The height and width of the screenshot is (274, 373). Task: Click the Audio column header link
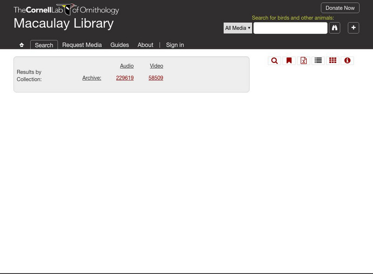pyautogui.click(x=126, y=66)
